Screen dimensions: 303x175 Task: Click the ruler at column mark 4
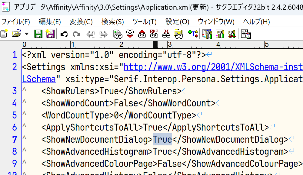(x=218, y=45)
